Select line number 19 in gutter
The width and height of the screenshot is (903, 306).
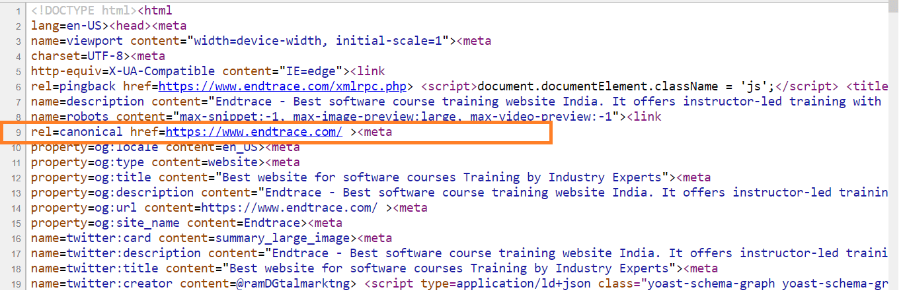tap(17, 284)
